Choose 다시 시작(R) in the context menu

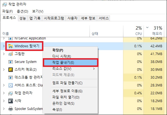(70, 56)
